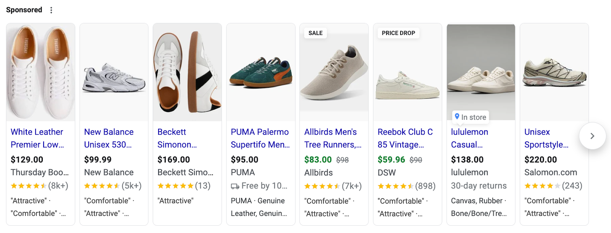Click the Allbirds Men's Tree Runners thumbnail image
Image resolution: width=611 pixels, height=233 pixels.
pos(334,72)
